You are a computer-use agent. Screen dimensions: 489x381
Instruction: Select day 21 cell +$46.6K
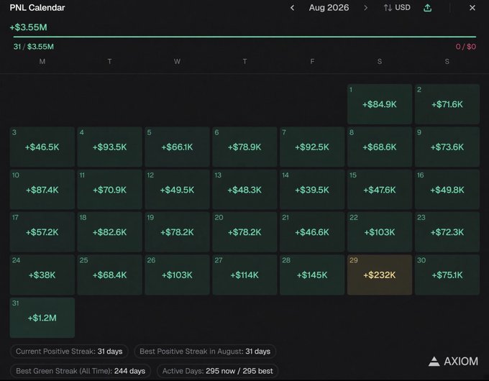click(312, 231)
